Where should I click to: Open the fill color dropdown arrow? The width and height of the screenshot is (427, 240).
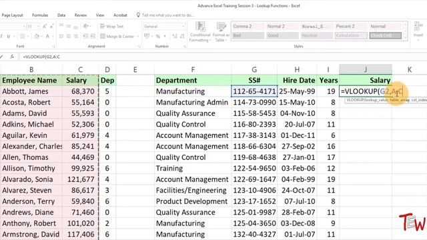click(x=41, y=36)
